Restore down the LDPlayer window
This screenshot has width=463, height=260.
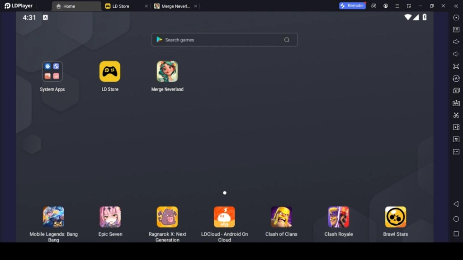coord(432,6)
